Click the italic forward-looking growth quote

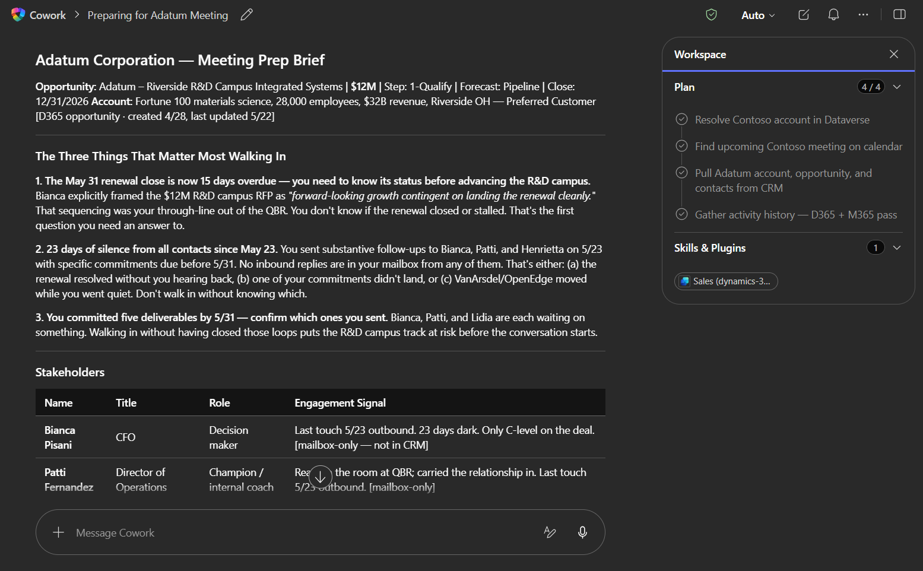coord(442,195)
